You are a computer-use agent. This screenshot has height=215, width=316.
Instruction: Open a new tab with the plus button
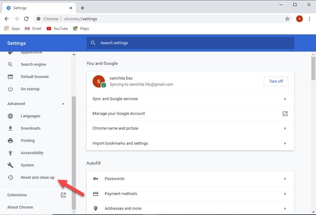click(x=83, y=8)
